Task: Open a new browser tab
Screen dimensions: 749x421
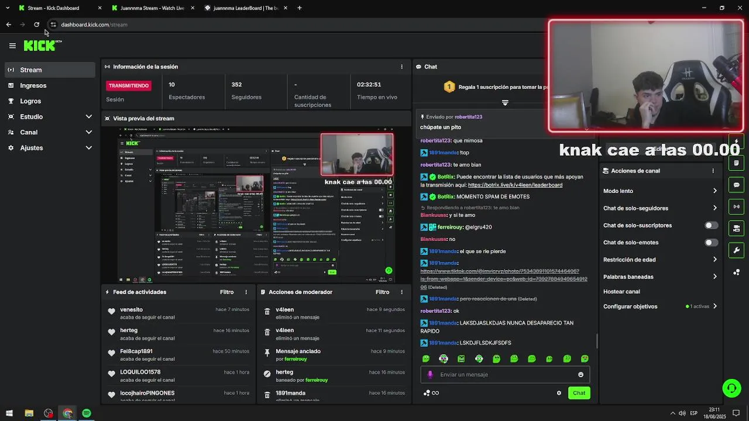Action: pyautogui.click(x=300, y=8)
